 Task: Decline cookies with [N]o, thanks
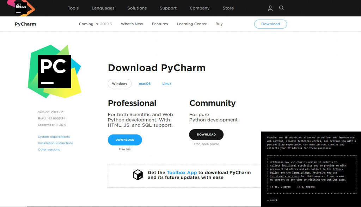(306, 187)
